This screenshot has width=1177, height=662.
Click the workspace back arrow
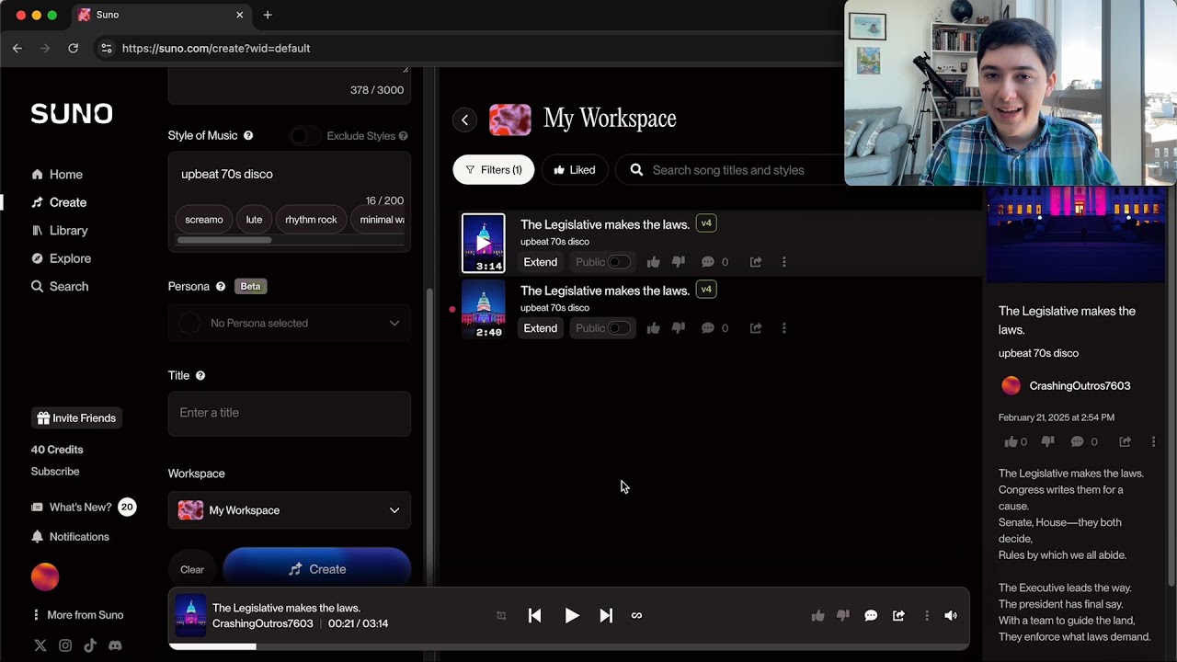pyautogui.click(x=465, y=120)
